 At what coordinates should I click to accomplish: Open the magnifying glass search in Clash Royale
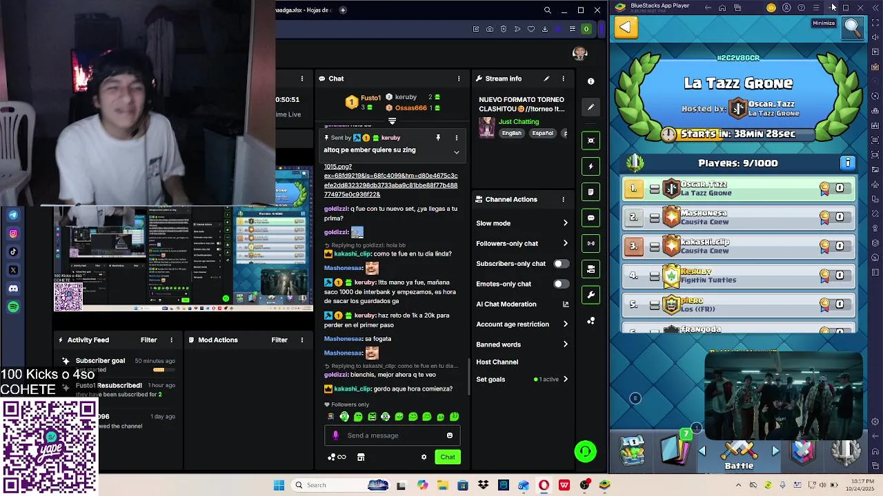853,28
